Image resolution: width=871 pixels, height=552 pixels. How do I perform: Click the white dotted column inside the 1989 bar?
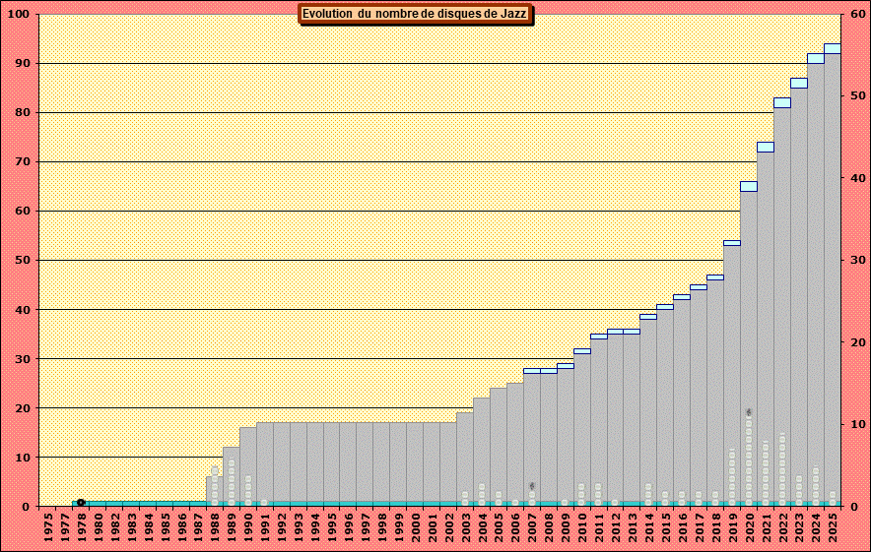point(232,482)
